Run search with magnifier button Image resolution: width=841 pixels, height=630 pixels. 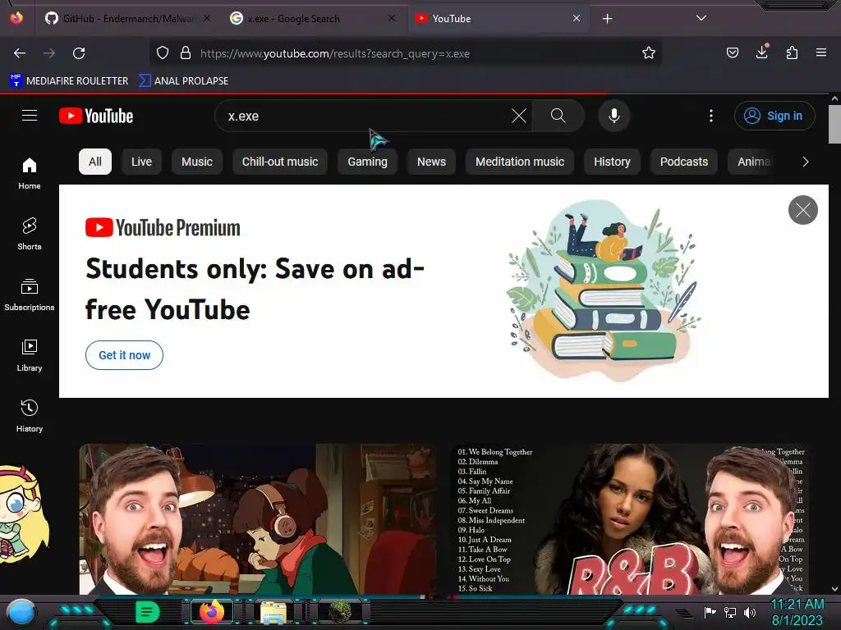point(558,116)
